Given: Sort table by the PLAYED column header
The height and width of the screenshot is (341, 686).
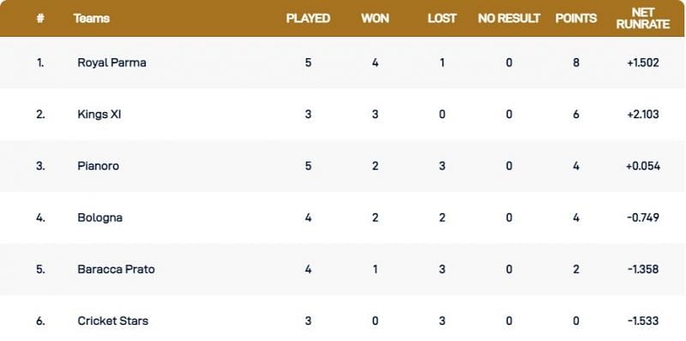Looking at the screenshot, I should click(308, 18).
